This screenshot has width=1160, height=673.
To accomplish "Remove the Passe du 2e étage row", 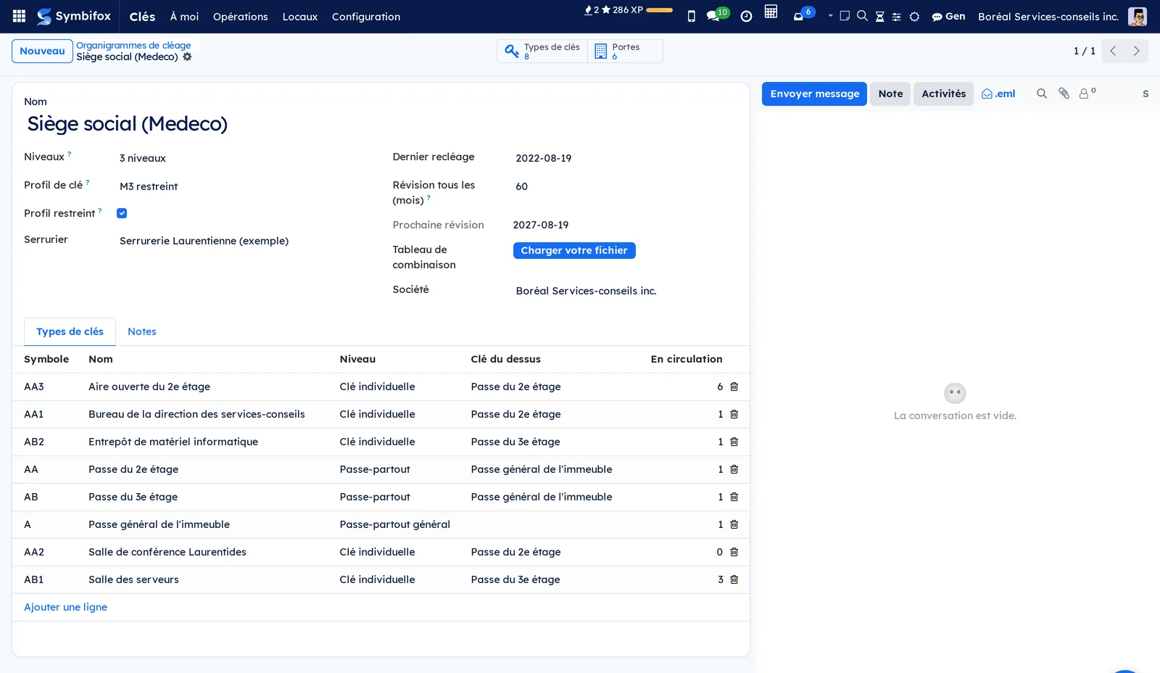I will coord(734,469).
